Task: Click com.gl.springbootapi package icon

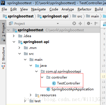Action: 43,72
